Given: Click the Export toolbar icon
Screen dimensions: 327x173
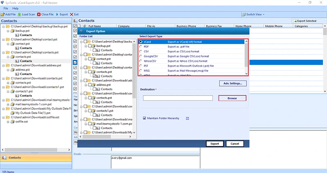Looking at the screenshot, I should coord(57,14).
